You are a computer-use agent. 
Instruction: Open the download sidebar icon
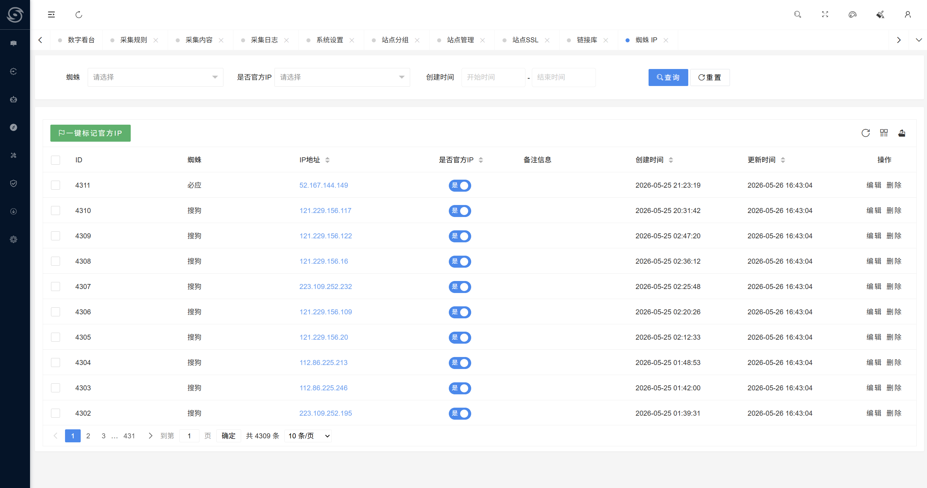[x=14, y=211]
